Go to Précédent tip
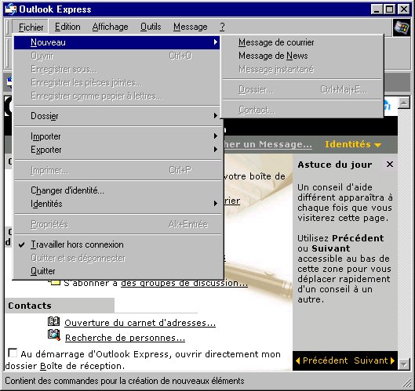This screenshot has width=415, height=391. coord(322,360)
